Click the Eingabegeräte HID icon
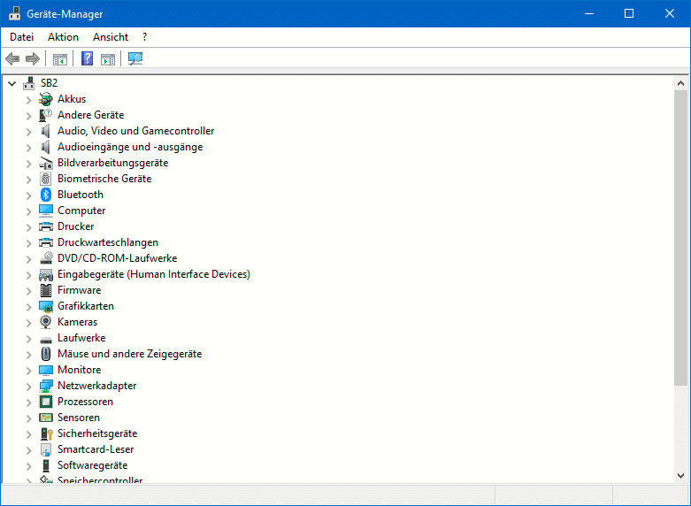 pyautogui.click(x=46, y=274)
